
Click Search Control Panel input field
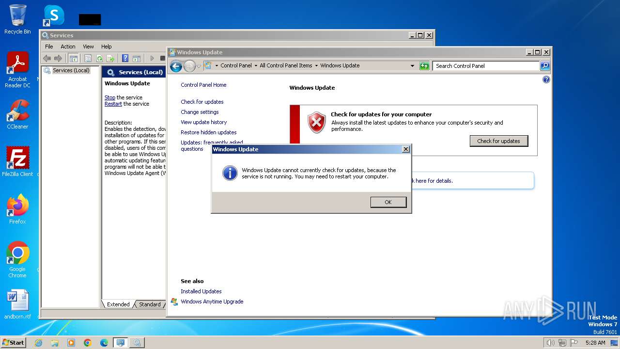pos(486,66)
